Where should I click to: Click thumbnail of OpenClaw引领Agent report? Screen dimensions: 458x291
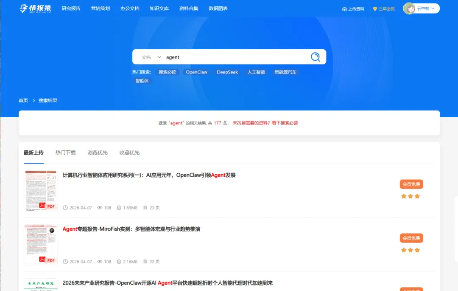41,190
